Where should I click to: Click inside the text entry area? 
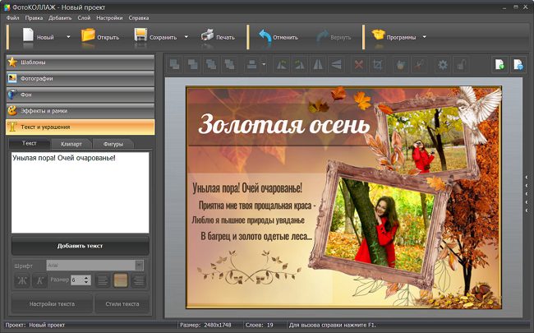[x=81, y=192]
